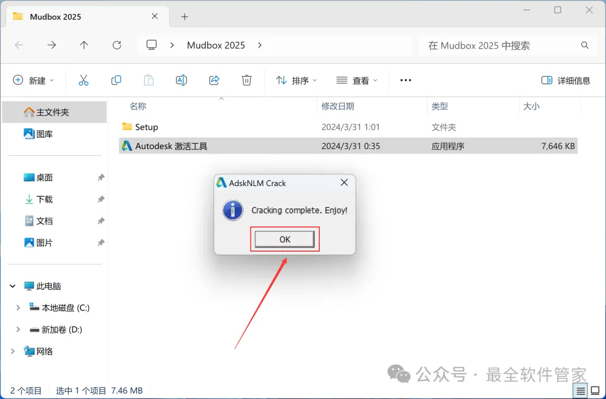Expand the 网络 tree node
Image resolution: width=606 pixels, height=399 pixels.
12,351
